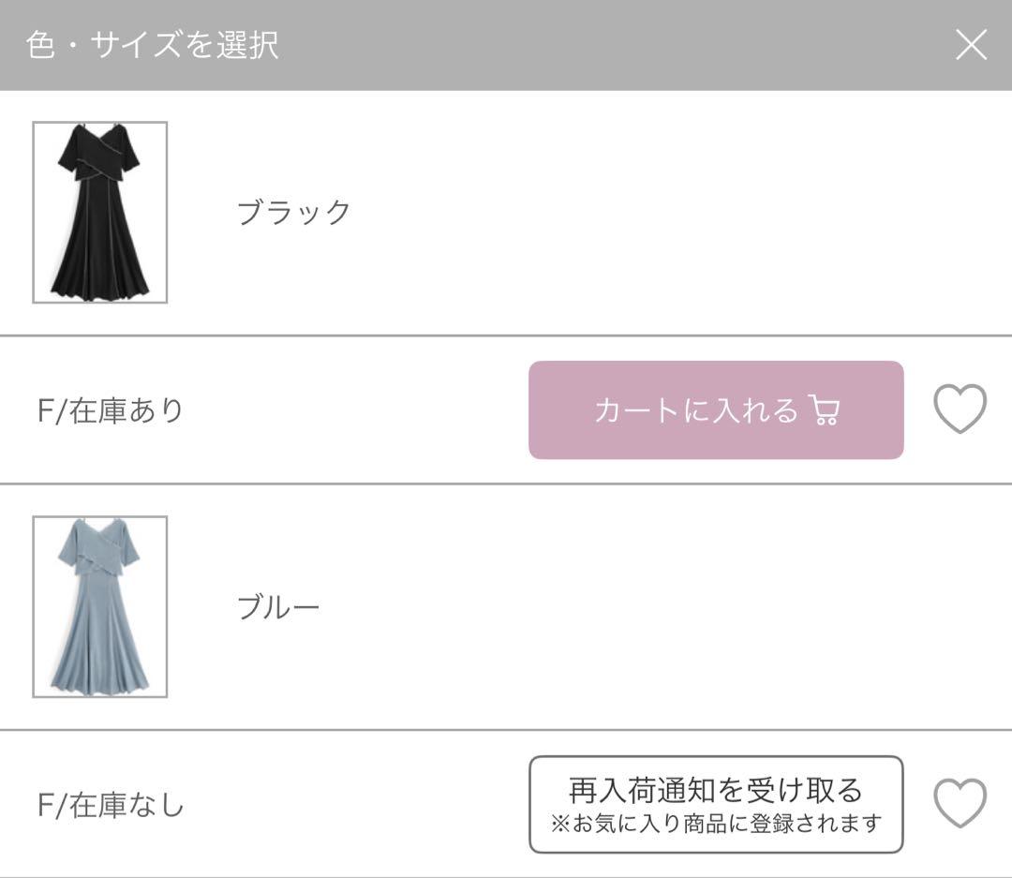Favorite the black dress with the heart icon
The width and height of the screenshot is (1012, 878).
click(x=960, y=409)
